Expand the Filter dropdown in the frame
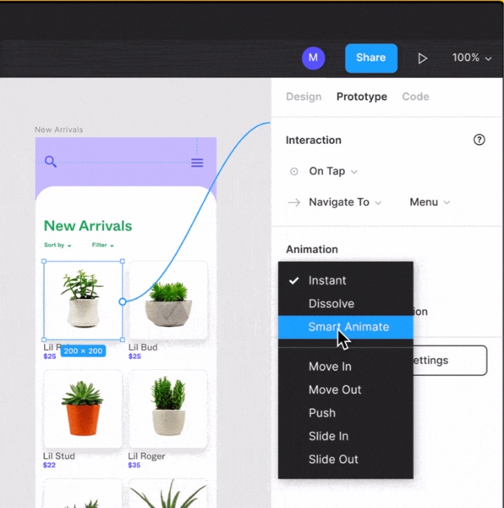The height and width of the screenshot is (508, 504). pyautogui.click(x=103, y=246)
